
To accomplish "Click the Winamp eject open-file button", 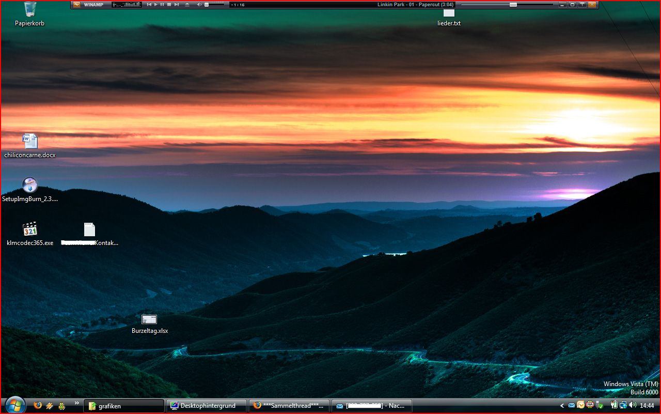I will [187, 4].
